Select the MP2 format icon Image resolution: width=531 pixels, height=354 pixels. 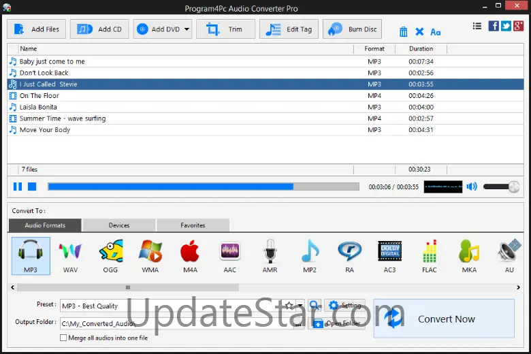pyautogui.click(x=310, y=256)
